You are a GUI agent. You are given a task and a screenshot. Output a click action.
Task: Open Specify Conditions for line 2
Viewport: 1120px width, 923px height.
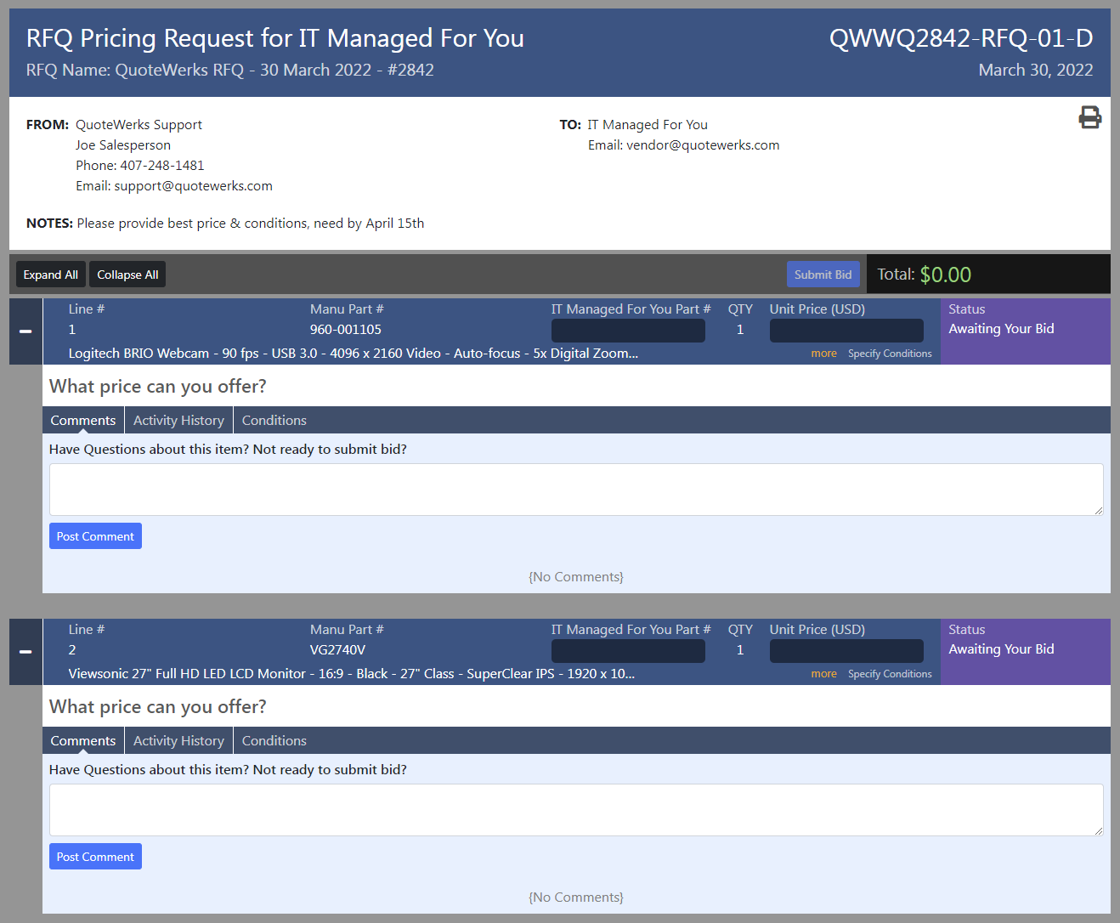coord(890,674)
